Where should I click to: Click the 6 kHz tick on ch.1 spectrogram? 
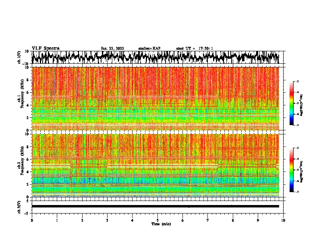coord(28,92)
